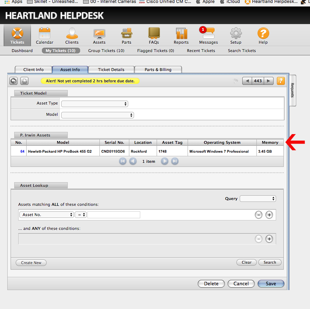Select My Tickets (10)

coord(61,51)
